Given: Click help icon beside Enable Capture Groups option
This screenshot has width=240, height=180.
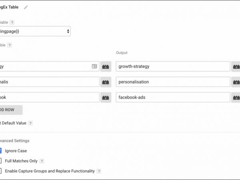Looking at the screenshot, I should 99,171.
